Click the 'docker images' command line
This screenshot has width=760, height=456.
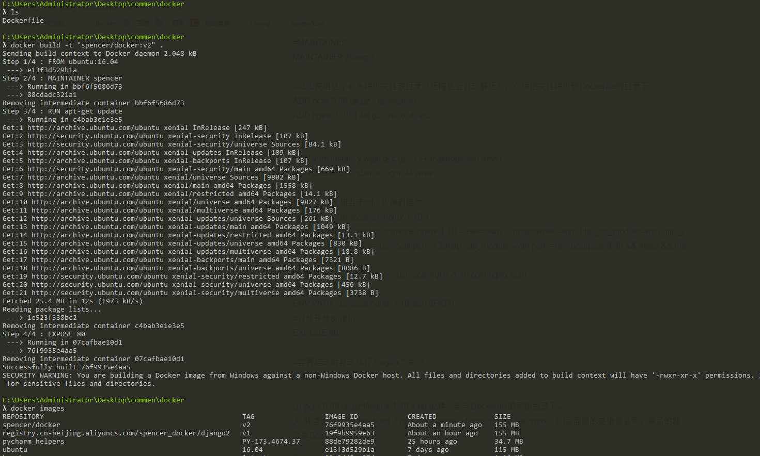pos(34,409)
